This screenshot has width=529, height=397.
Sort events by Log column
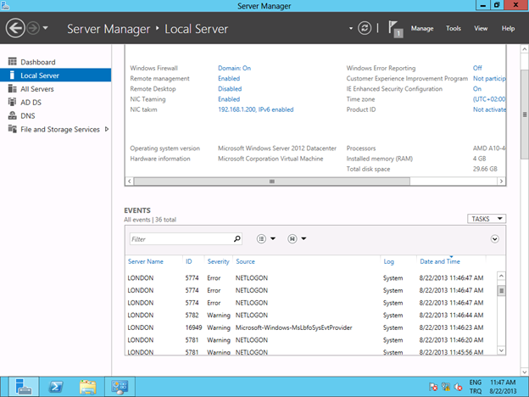tap(388, 261)
